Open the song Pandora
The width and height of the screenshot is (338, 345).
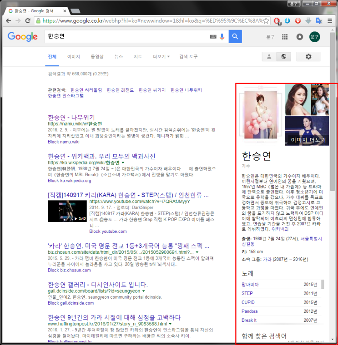250,311
